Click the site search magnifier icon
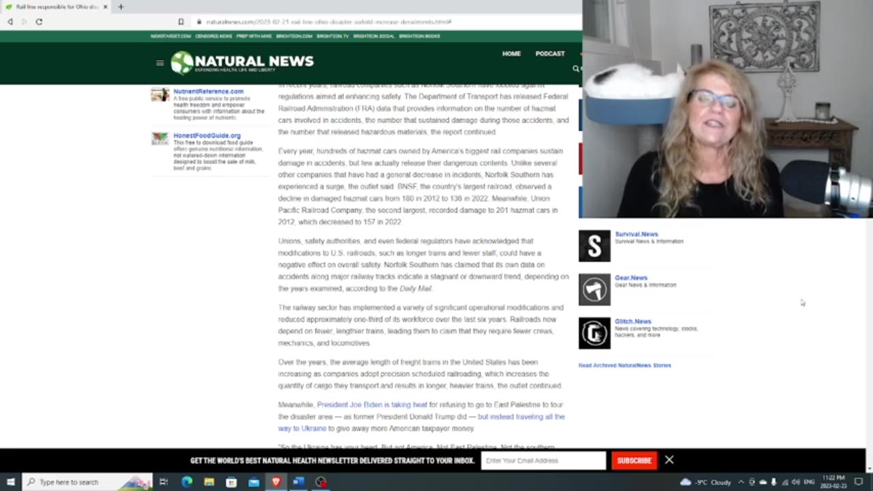Viewport: 873px width, 491px height. coord(576,68)
